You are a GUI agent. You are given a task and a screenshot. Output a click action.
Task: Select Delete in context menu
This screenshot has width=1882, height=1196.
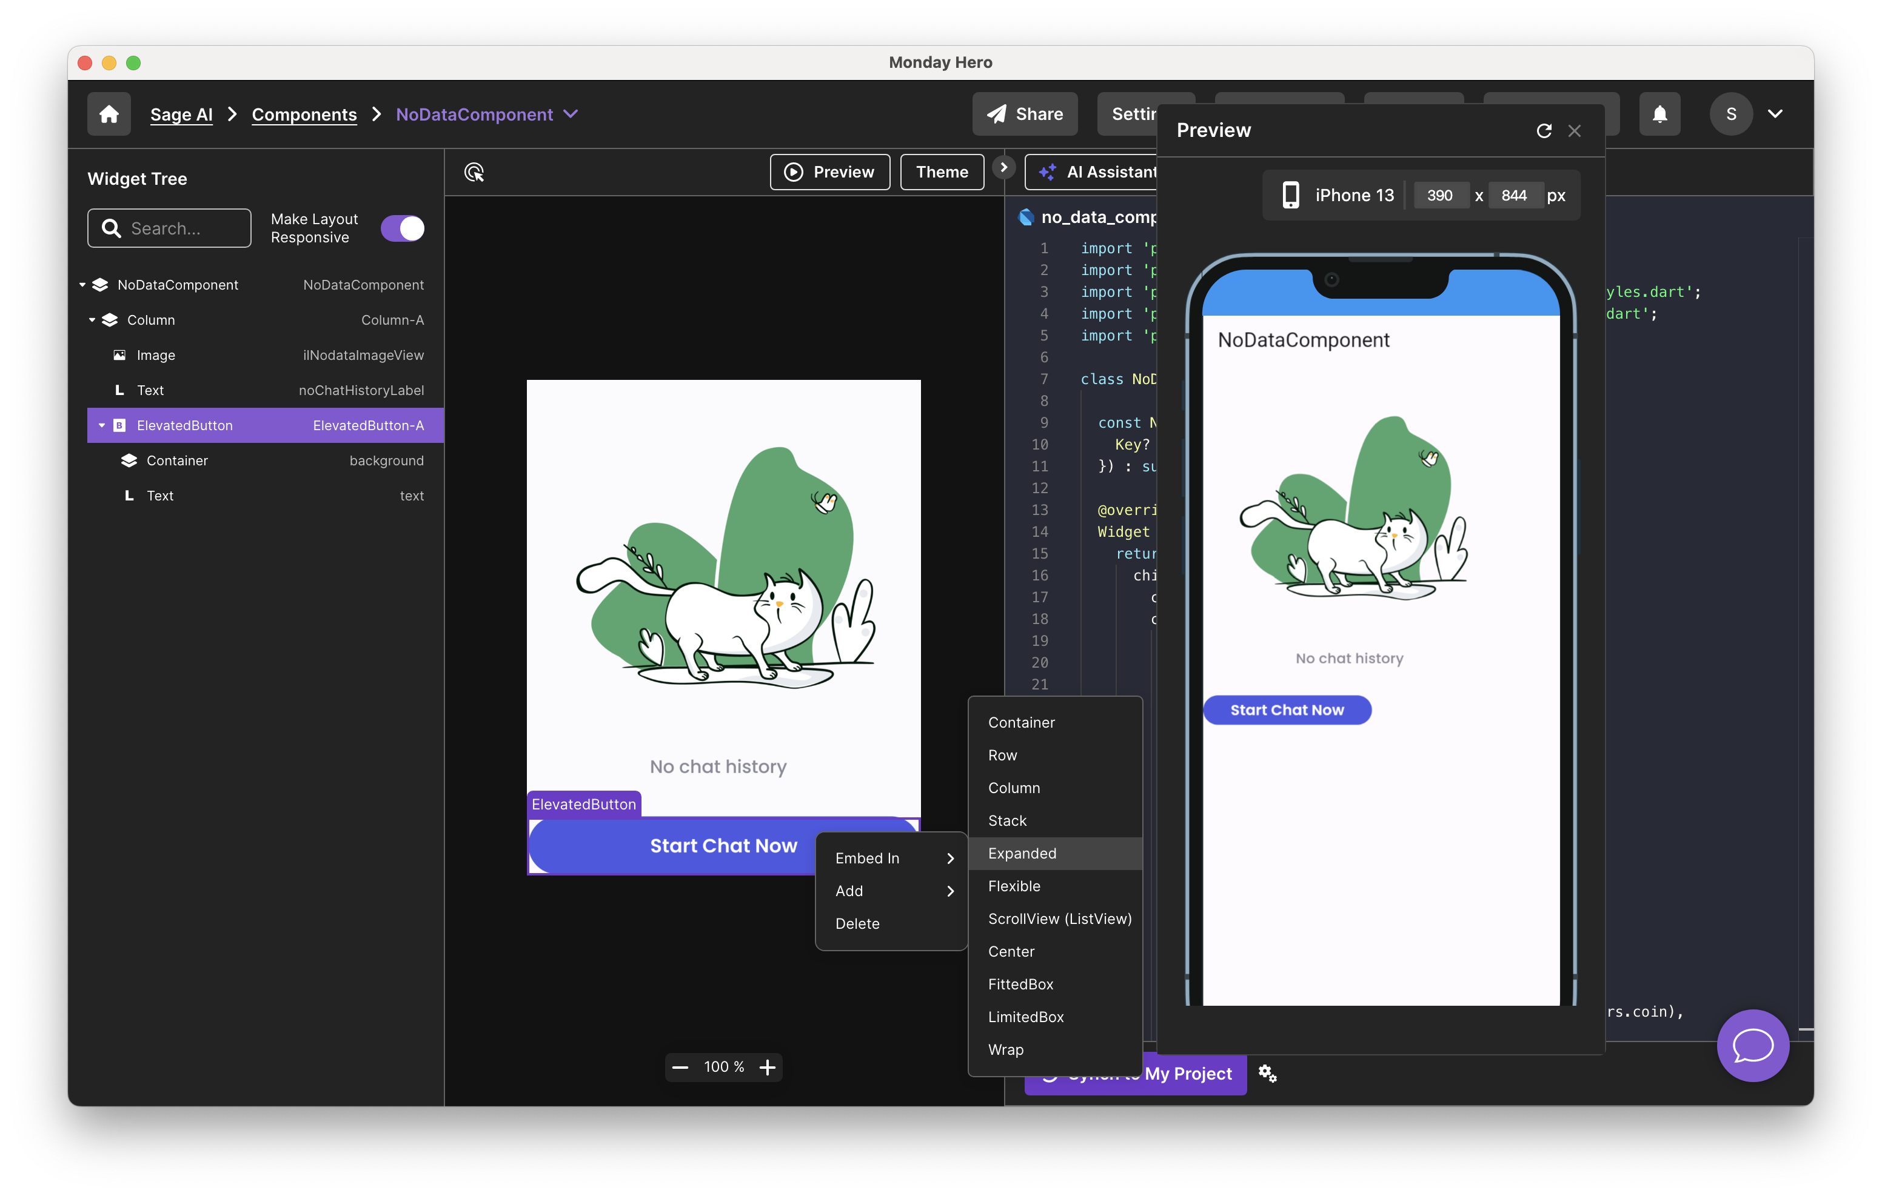(x=857, y=923)
